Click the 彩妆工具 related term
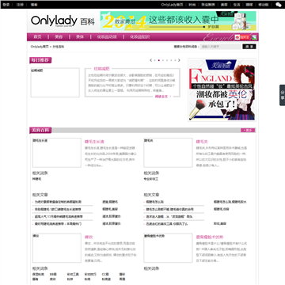 (x=73, y=274)
